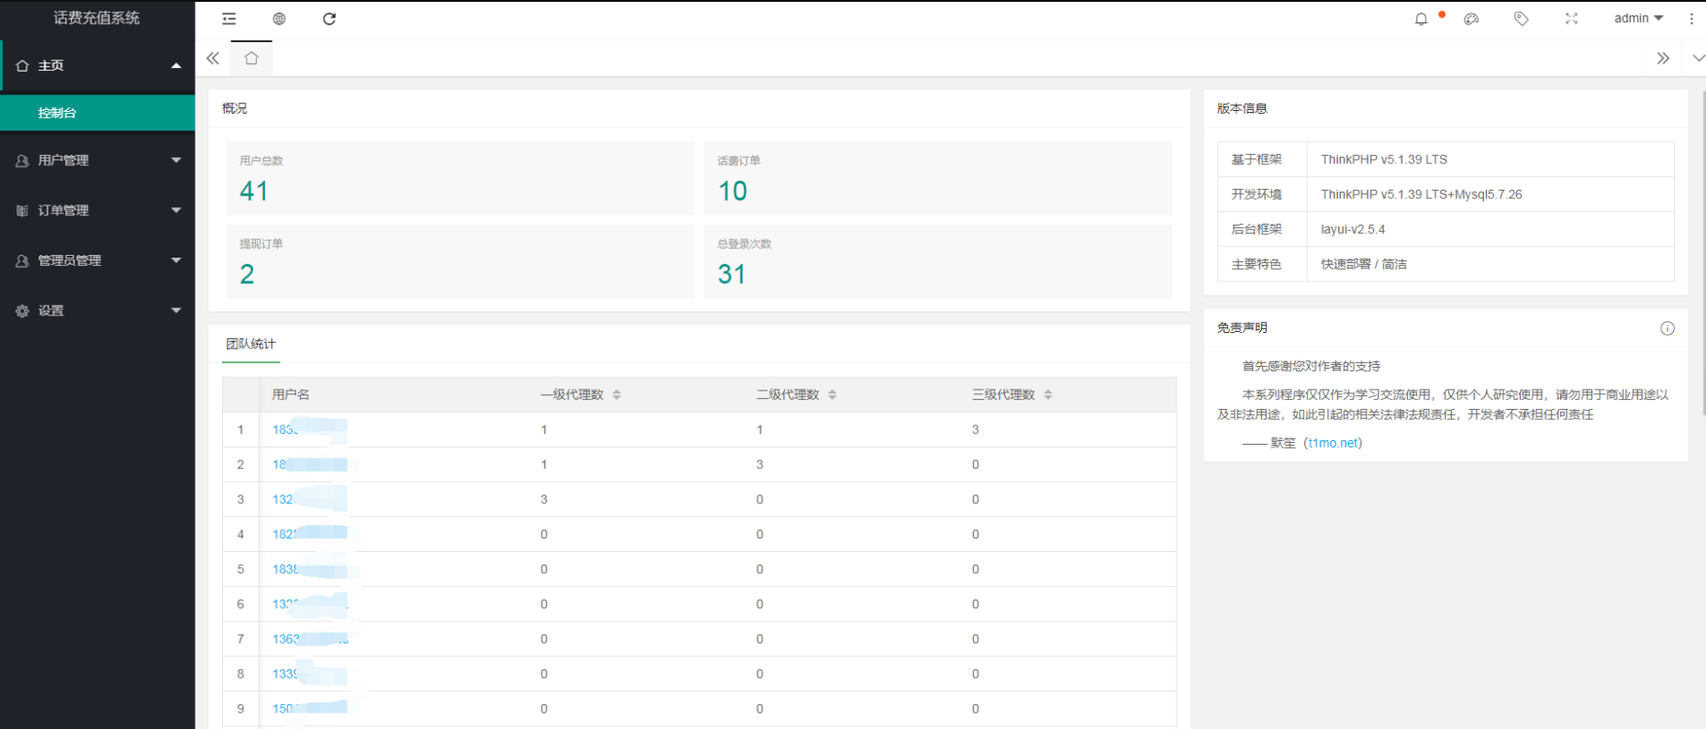Sort by 一级代理数 column
Screen dimensions: 1706x729
pyautogui.click(x=616, y=394)
